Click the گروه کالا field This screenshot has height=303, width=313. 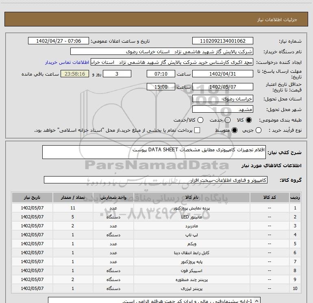[155, 180]
